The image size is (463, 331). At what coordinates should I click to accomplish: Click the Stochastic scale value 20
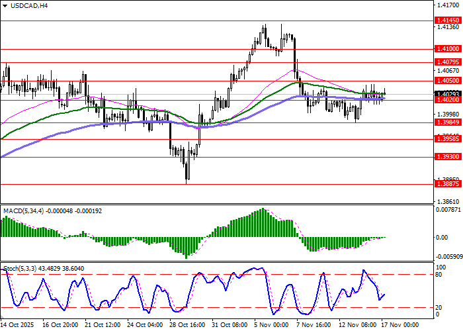439,308
